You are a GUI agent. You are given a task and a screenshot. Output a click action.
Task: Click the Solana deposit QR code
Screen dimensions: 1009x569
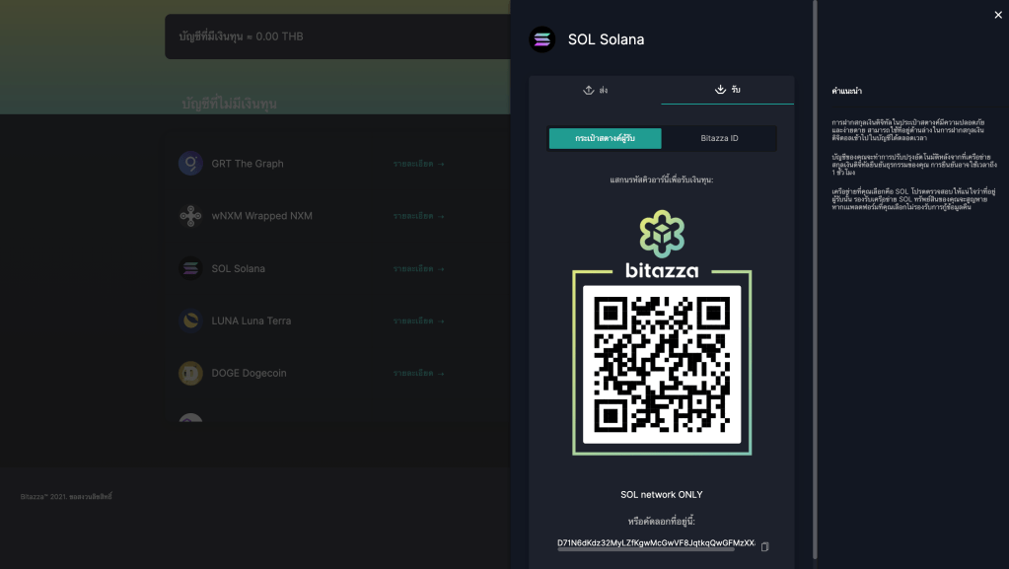662,365
